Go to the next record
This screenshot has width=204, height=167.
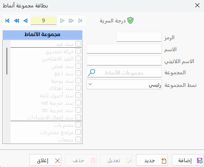click(62, 21)
